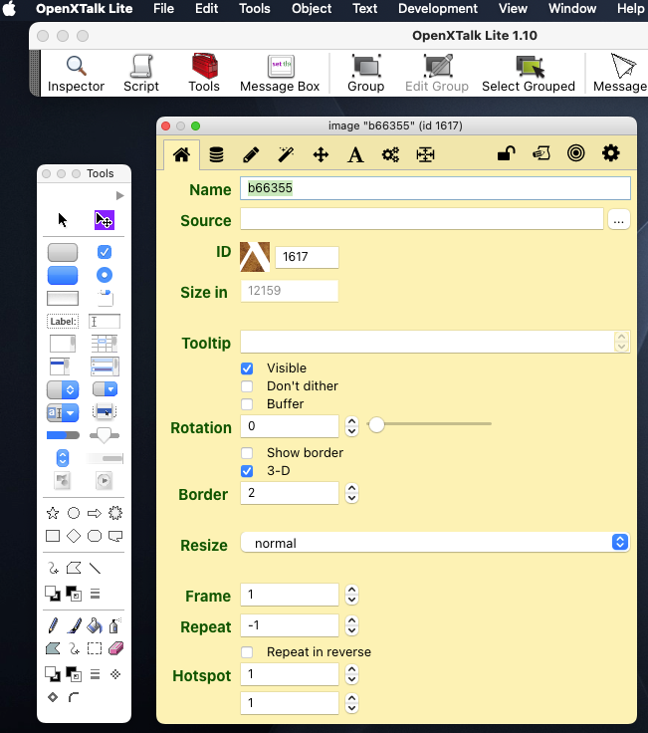Select the straight line graphic tool
This screenshot has width=648, height=733.
pyautogui.click(x=95, y=569)
